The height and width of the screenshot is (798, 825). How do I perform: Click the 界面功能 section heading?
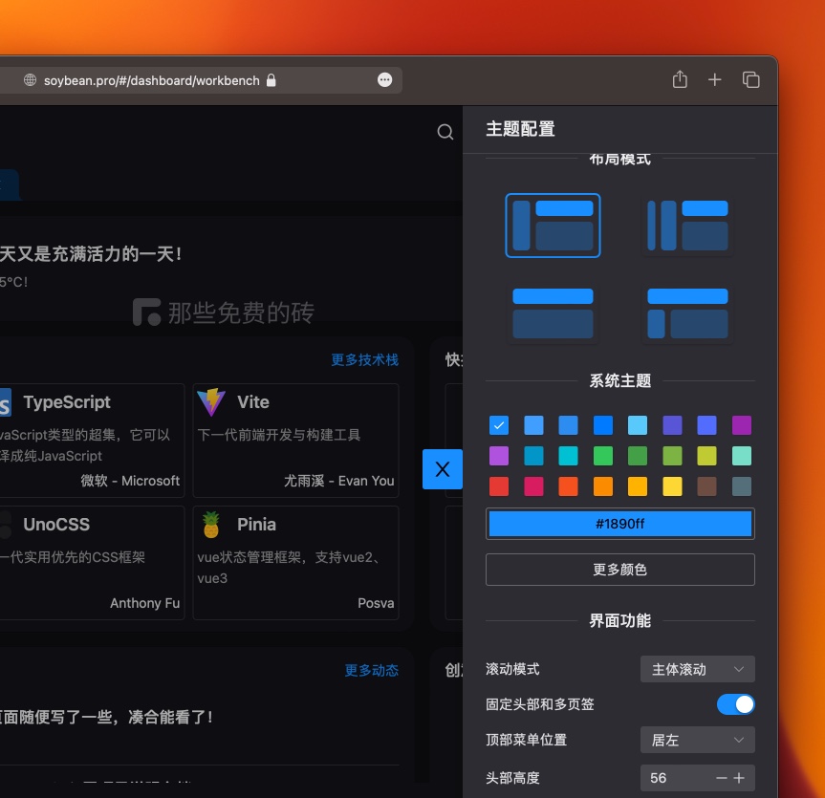point(619,621)
